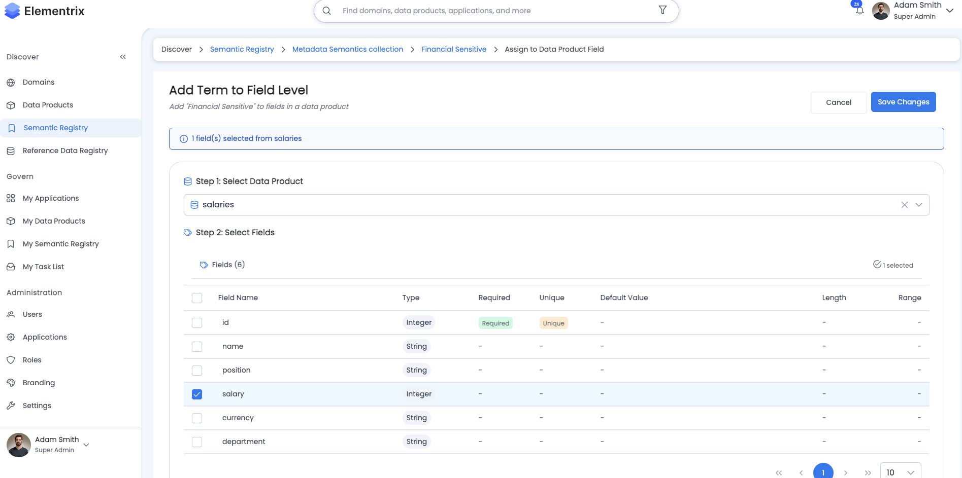
Task: Click the Save Changes button
Action: [x=903, y=102]
